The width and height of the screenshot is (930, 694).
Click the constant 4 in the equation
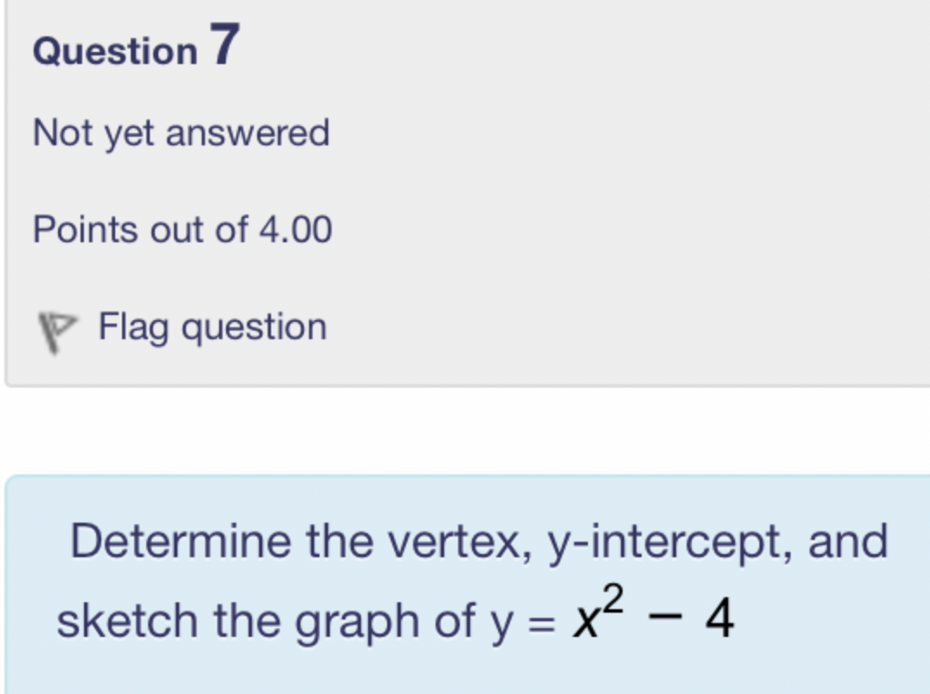tap(719, 620)
